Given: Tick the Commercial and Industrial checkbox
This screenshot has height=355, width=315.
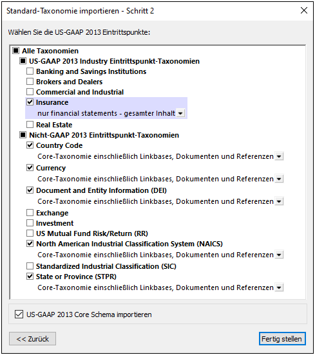Looking at the screenshot, I should (30, 92).
